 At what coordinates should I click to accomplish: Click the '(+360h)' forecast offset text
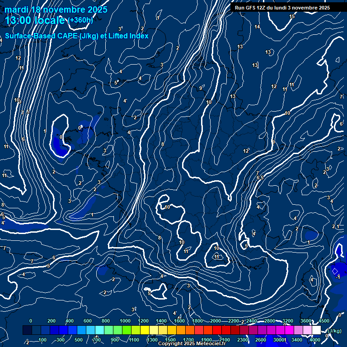pos(80,20)
